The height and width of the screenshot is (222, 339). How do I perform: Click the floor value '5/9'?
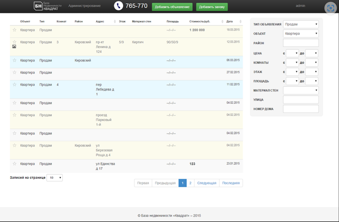(x=121, y=42)
